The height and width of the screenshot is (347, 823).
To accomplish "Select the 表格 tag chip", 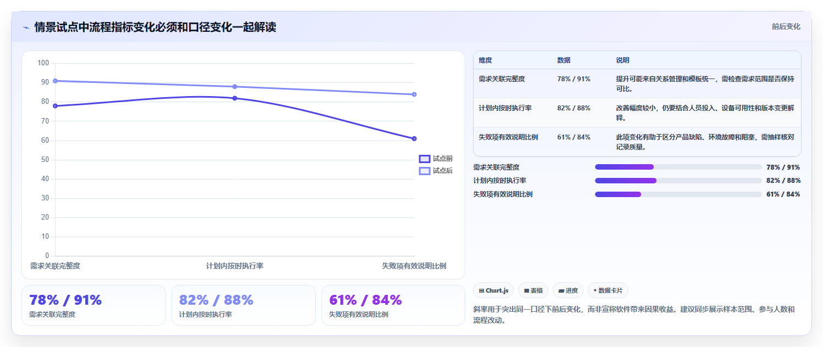I will click(533, 290).
